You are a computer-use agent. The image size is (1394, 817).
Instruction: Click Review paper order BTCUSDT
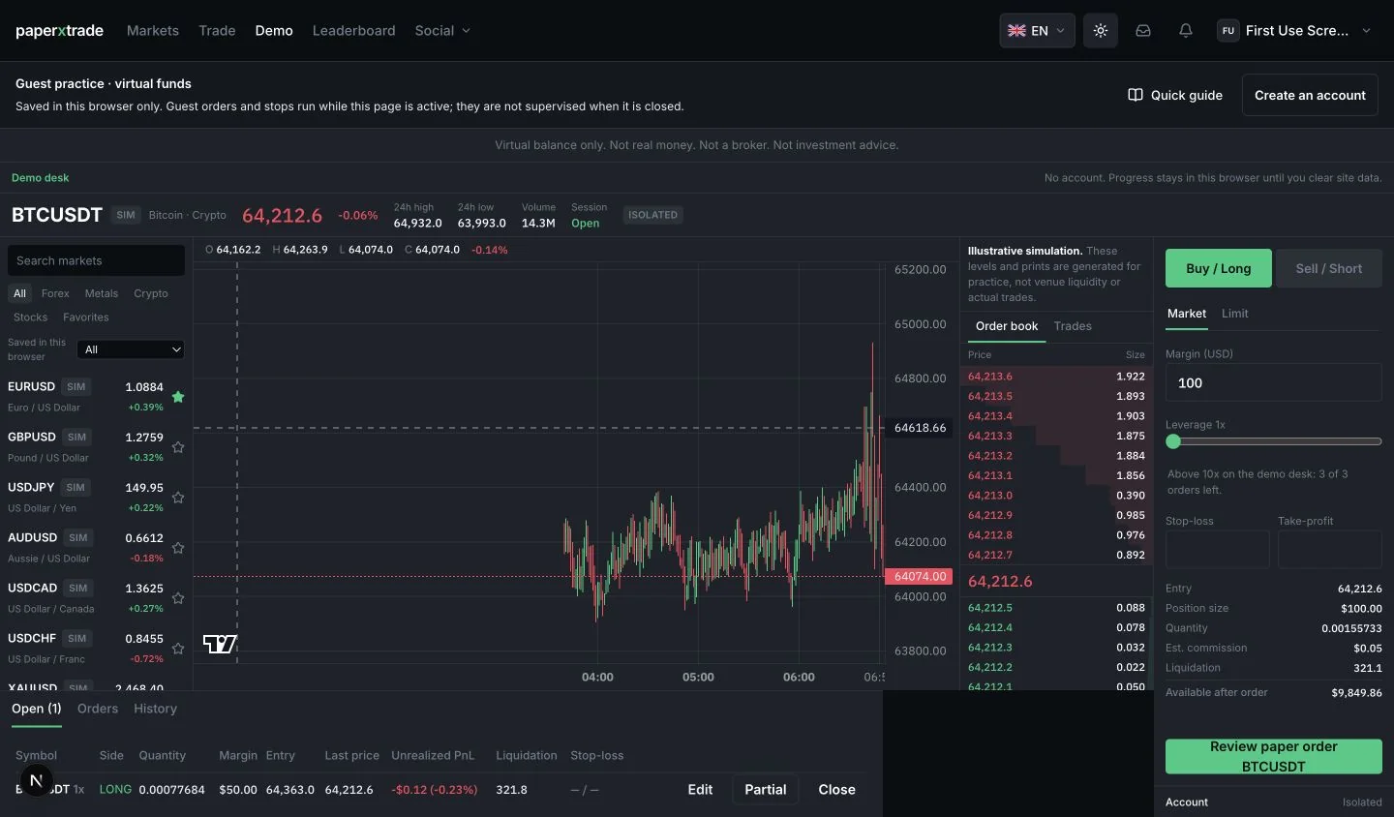[1274, 757]
